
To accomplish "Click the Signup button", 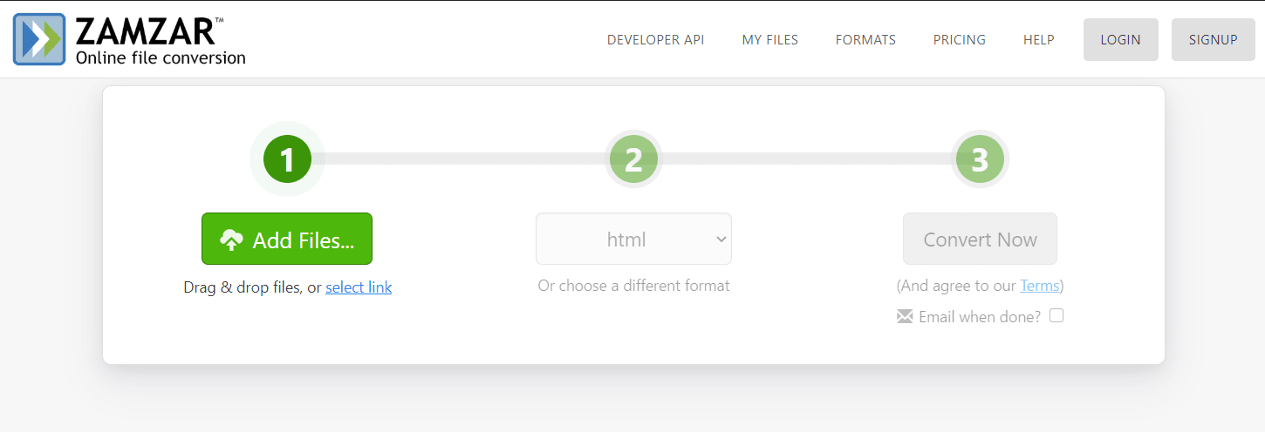I will click(x=1213, y=40).
